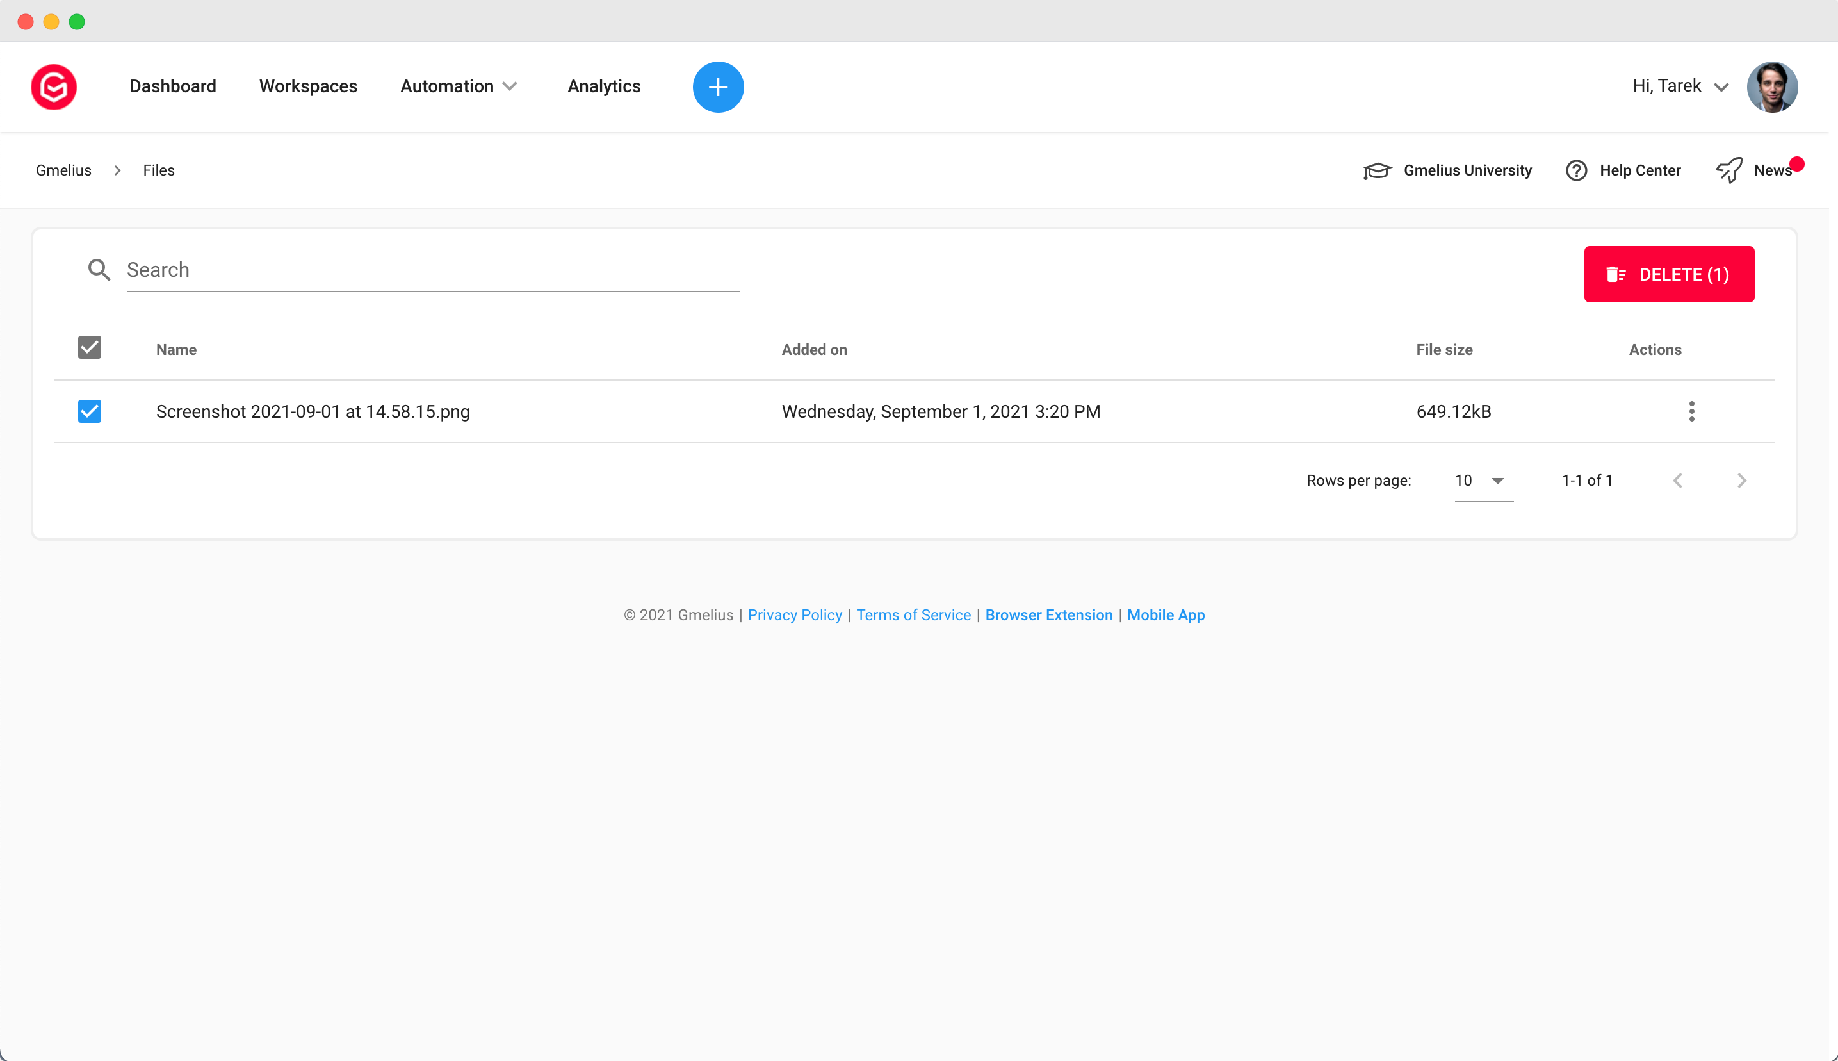
Task: Uncheck the Screenshot 2021-09-01 file checkbox
Action: [x=90, y=412]
